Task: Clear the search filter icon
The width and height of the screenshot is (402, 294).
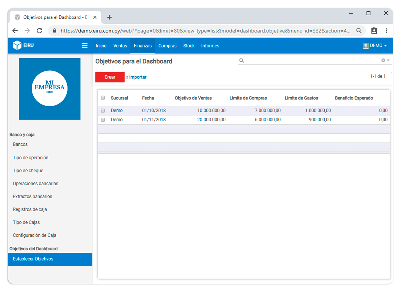Action: [x=383, y=60]
